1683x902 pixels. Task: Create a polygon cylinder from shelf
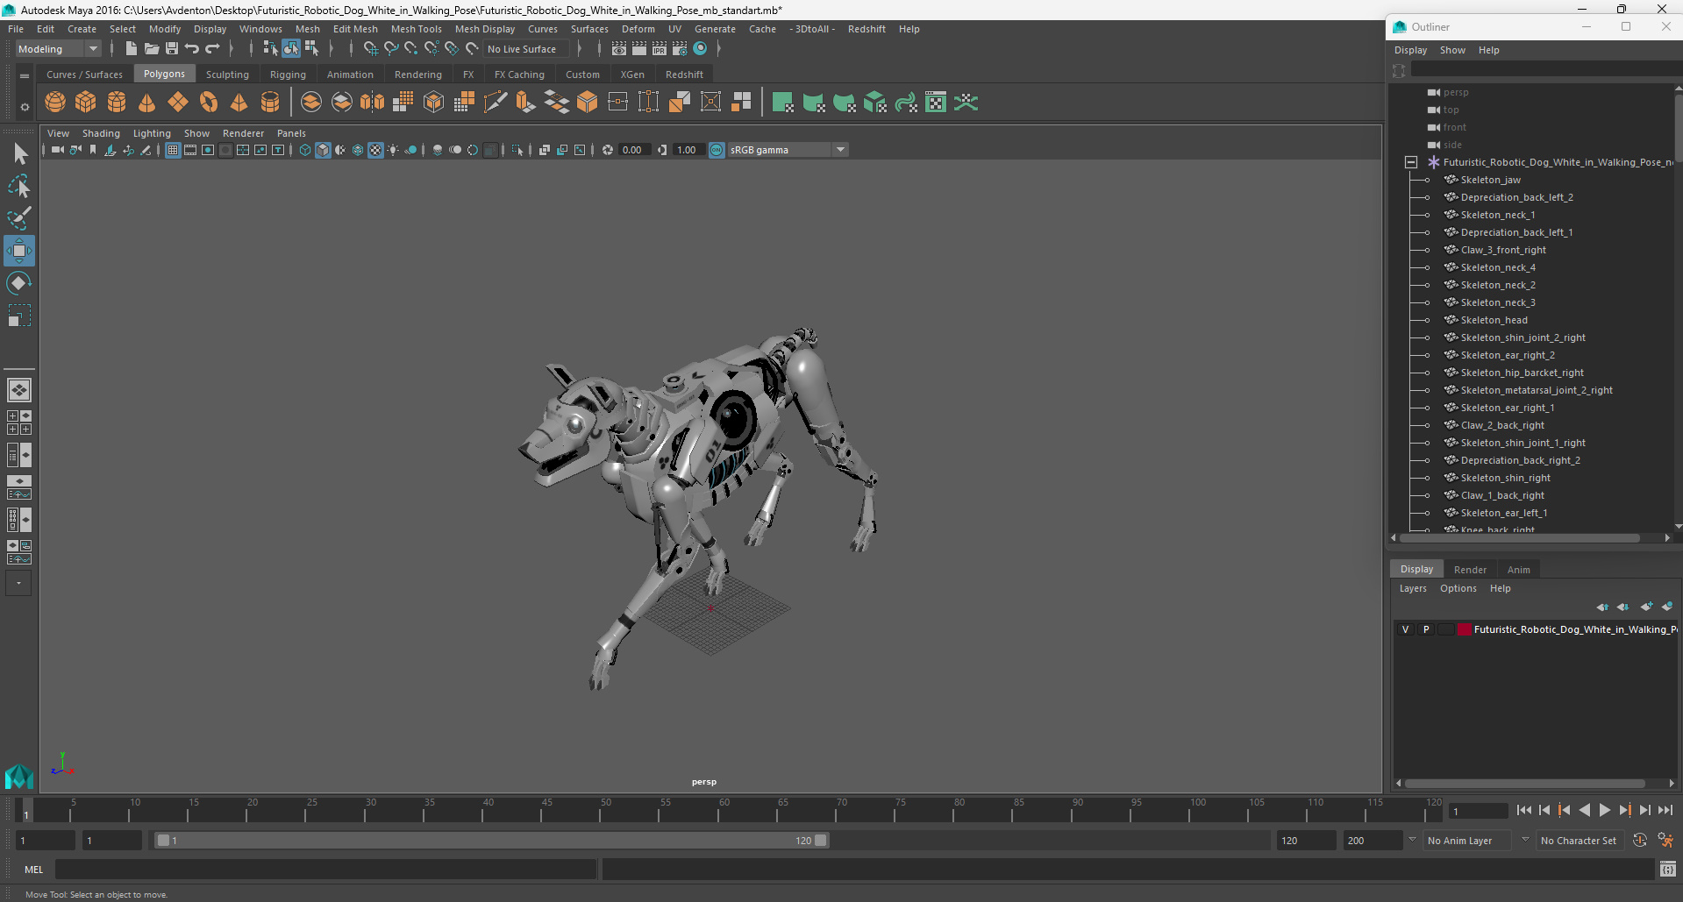click(x=117, y=103)
